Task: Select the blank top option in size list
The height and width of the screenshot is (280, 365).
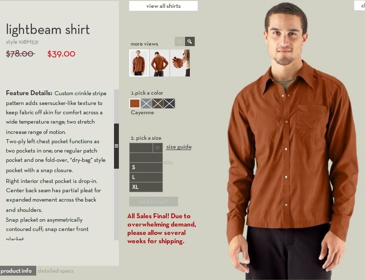Action: 146,158
